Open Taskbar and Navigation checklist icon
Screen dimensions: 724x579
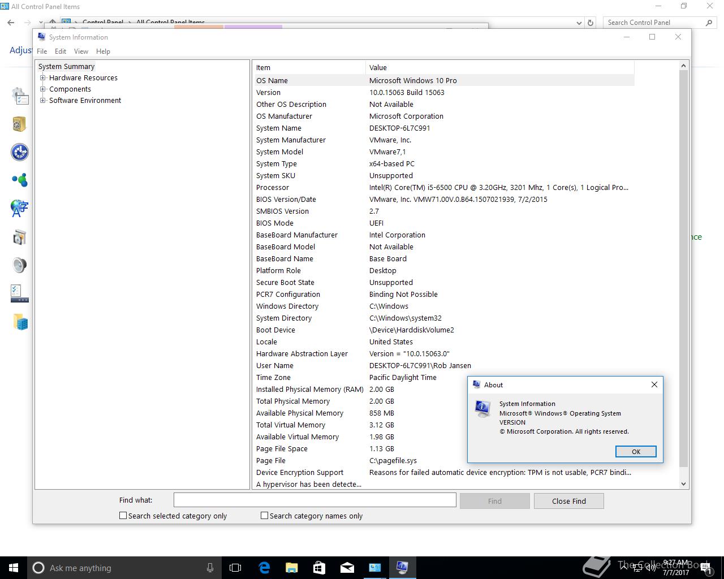point(20,293)
